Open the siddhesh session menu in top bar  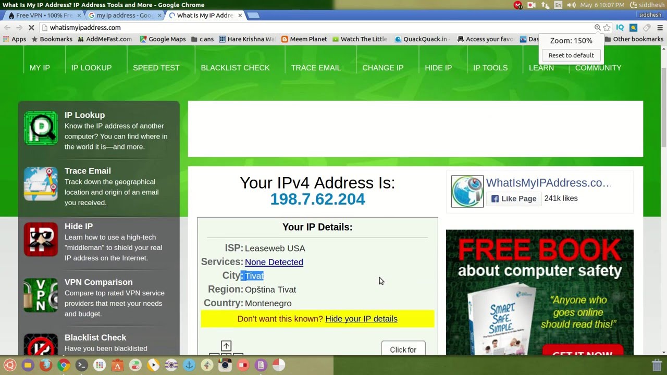647,5
